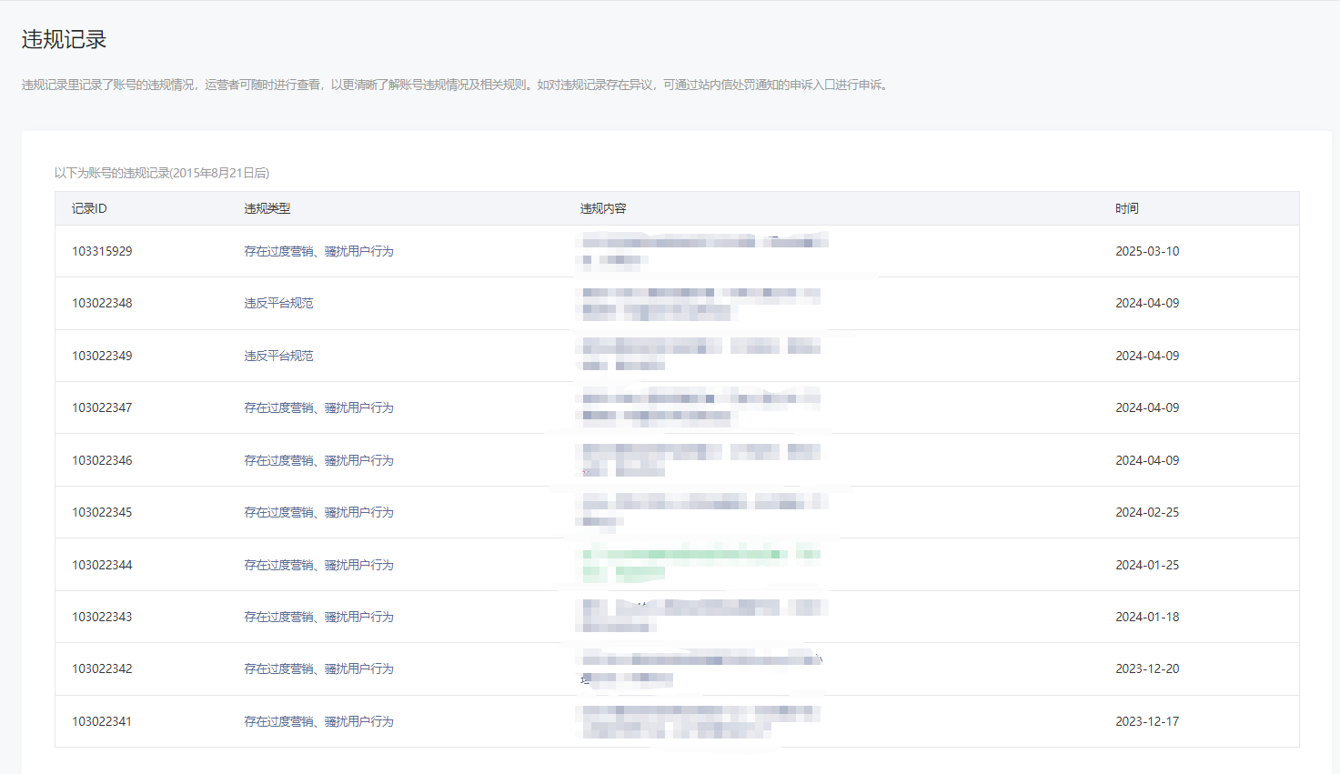Image resolution: width=1340 pixels, height=774 pixels.
Task: Click the 记录ID column header
Action: coord(89,208)
